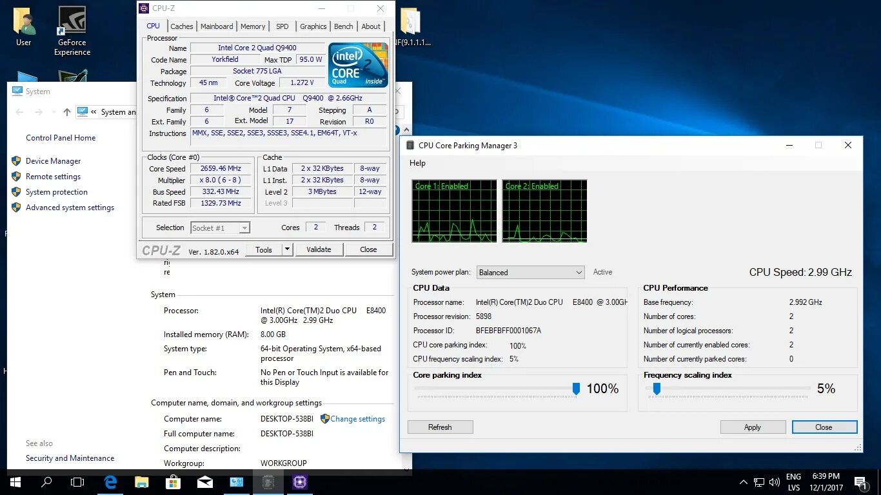Click the Bus Speed 332.43 MHz value
The width and height of the screenshot is (881, 495).
(221, 191)
